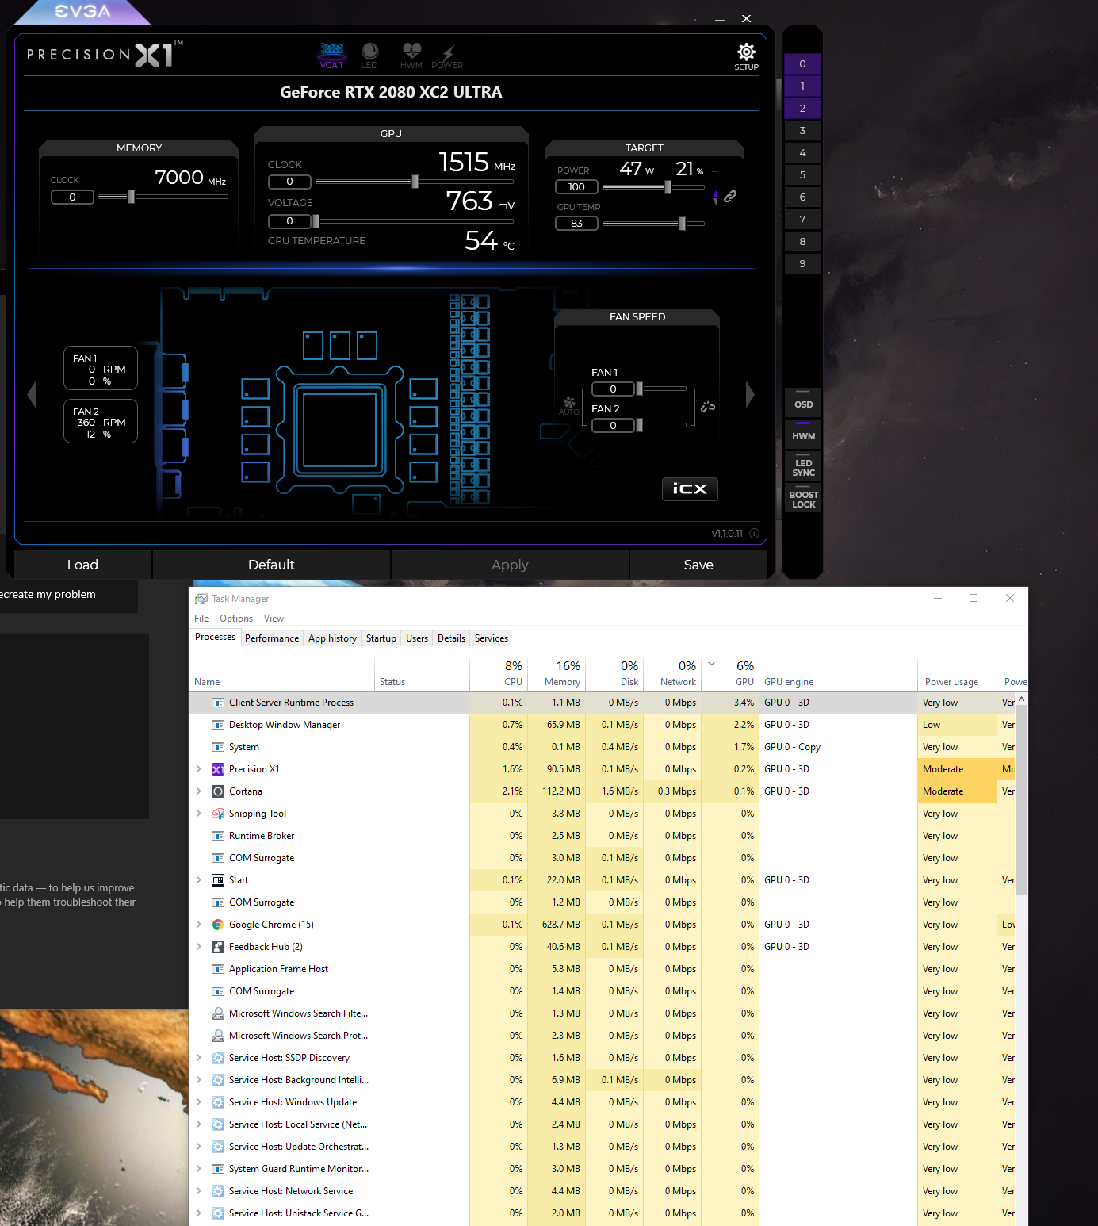This screenshot has height=1226, width=1098.
Task: Open the Options menu in Task Manager
Action: click(x=236, y=619)
